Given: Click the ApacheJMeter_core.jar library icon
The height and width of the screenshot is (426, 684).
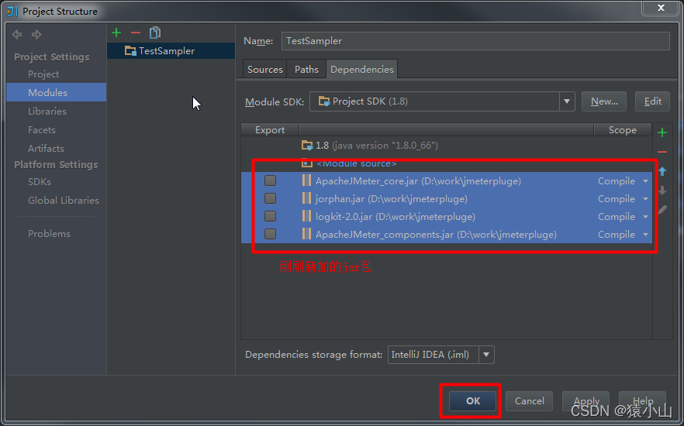Looking at the screenshot, I should tap(306, 180).
